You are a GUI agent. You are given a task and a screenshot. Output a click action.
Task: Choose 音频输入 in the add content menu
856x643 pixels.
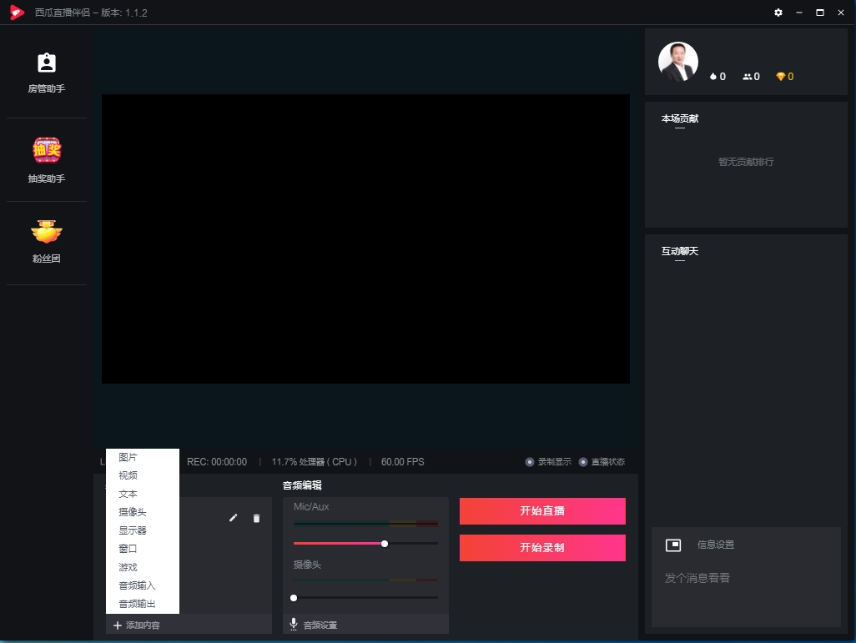[x=135, y=585]
